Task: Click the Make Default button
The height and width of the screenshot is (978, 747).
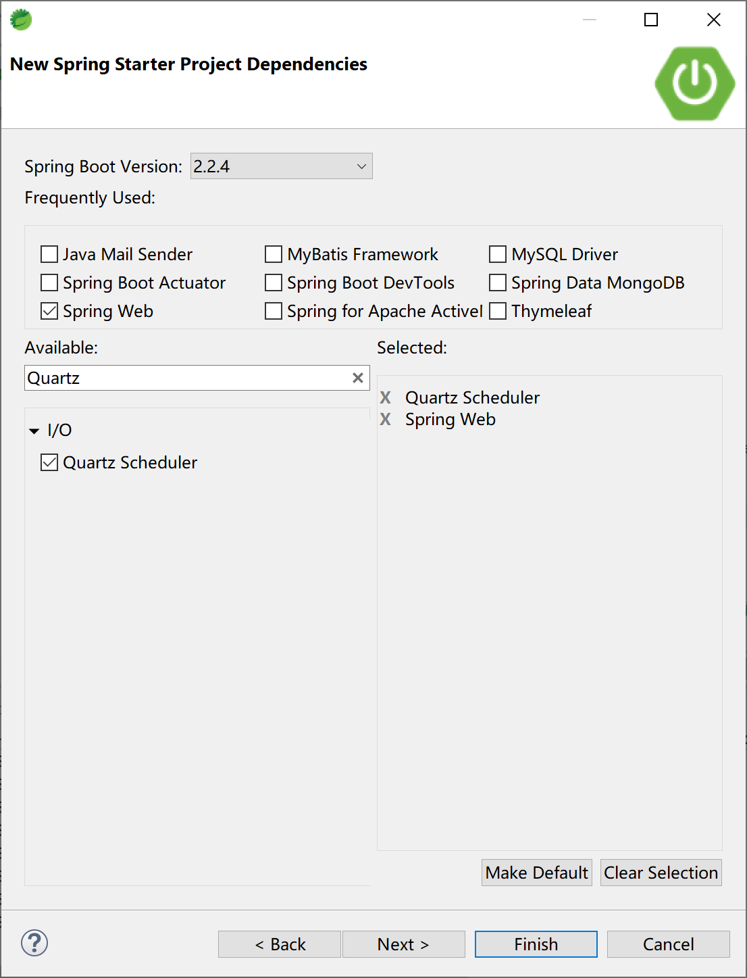Action: 536,873
